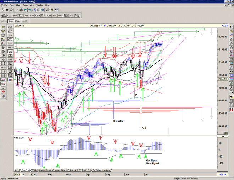
Task: Click the Vol indicator button
Action: tap(71, 15)
